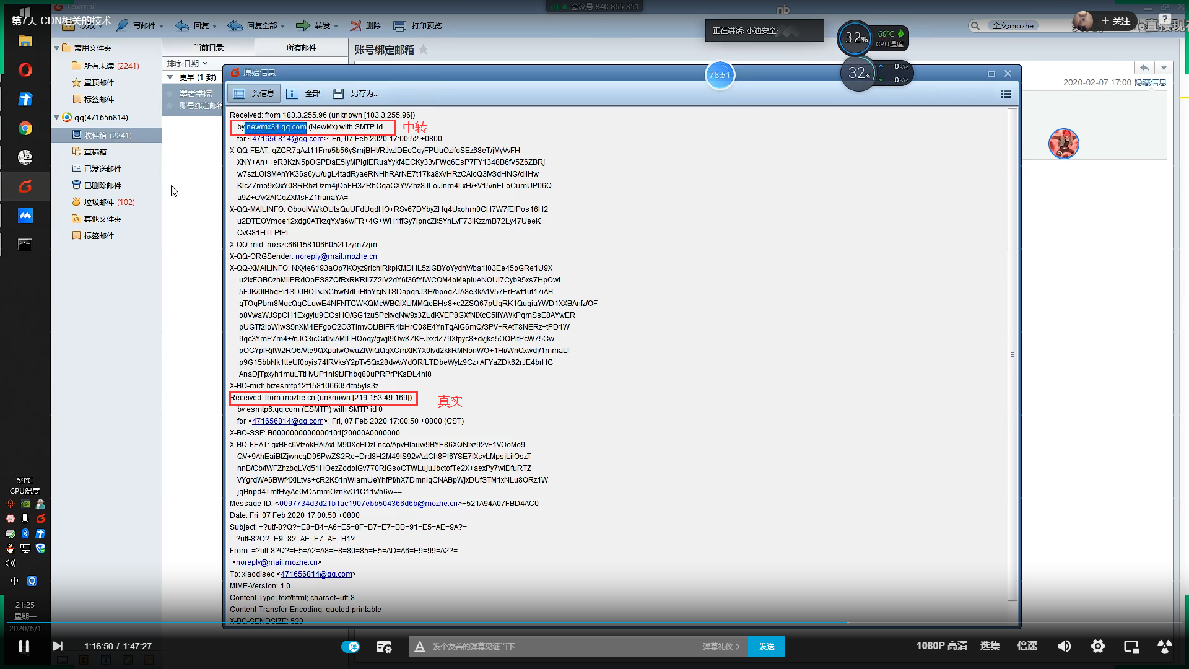The image size is (1189, 669).
Task: Click 回复全部 reply-all icon
Action: coord(235,25)
